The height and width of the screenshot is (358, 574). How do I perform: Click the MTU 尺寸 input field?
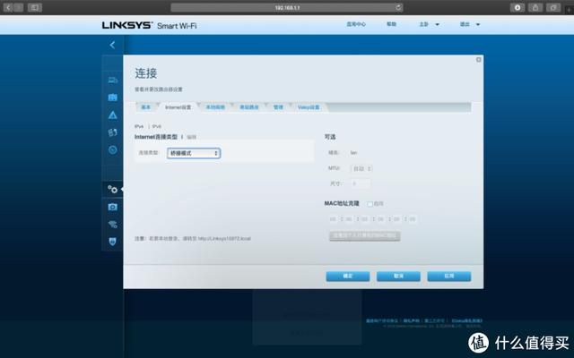tap(361, 183)
